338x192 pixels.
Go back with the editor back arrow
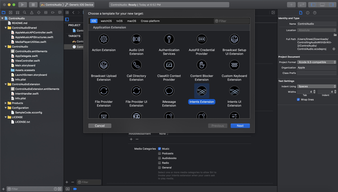[73, 12]
